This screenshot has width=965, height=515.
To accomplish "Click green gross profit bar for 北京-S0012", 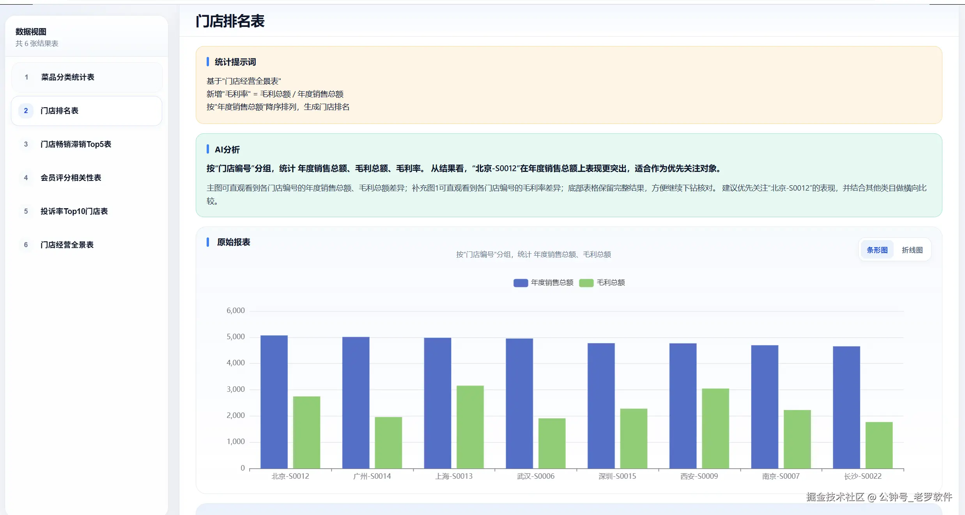I will click(307, 432).
